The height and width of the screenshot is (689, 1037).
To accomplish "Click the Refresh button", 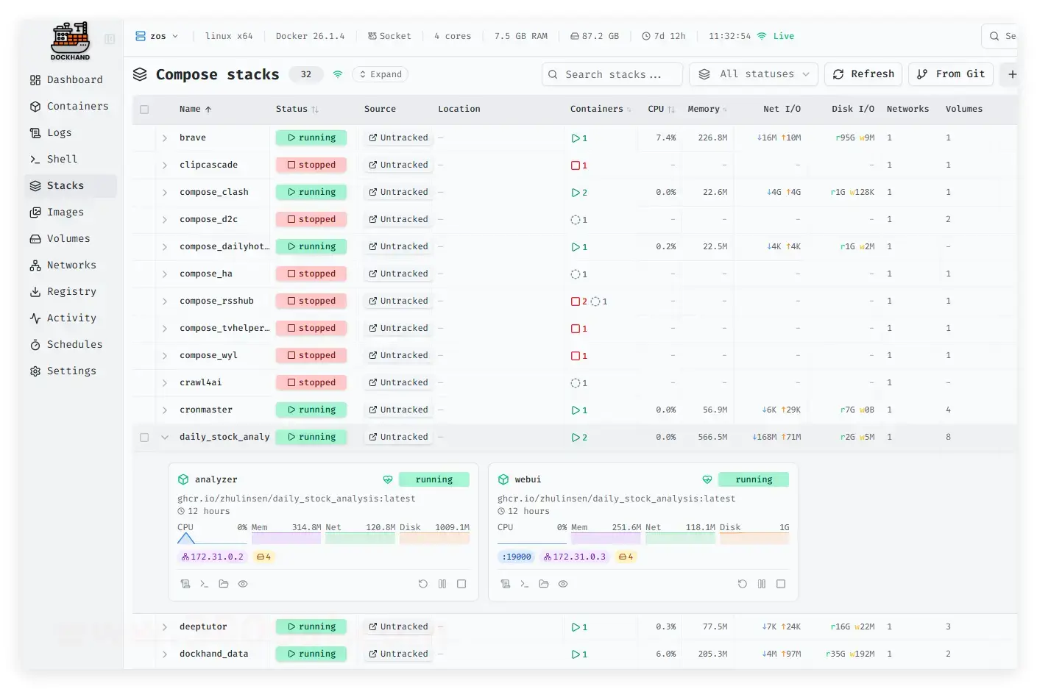I will [863, 74].
